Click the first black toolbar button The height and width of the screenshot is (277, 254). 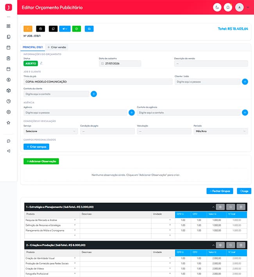pyautogui.click(x=41, y=29)
